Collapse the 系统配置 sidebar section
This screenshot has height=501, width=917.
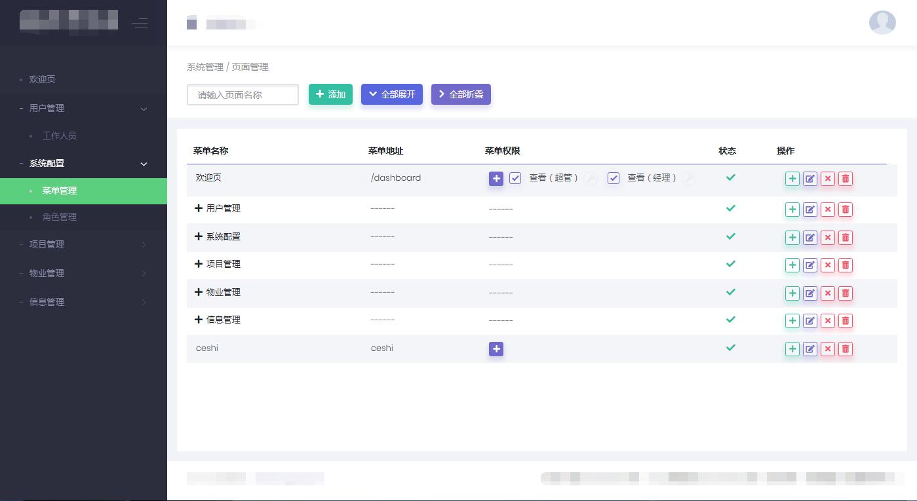pos(83,164)
